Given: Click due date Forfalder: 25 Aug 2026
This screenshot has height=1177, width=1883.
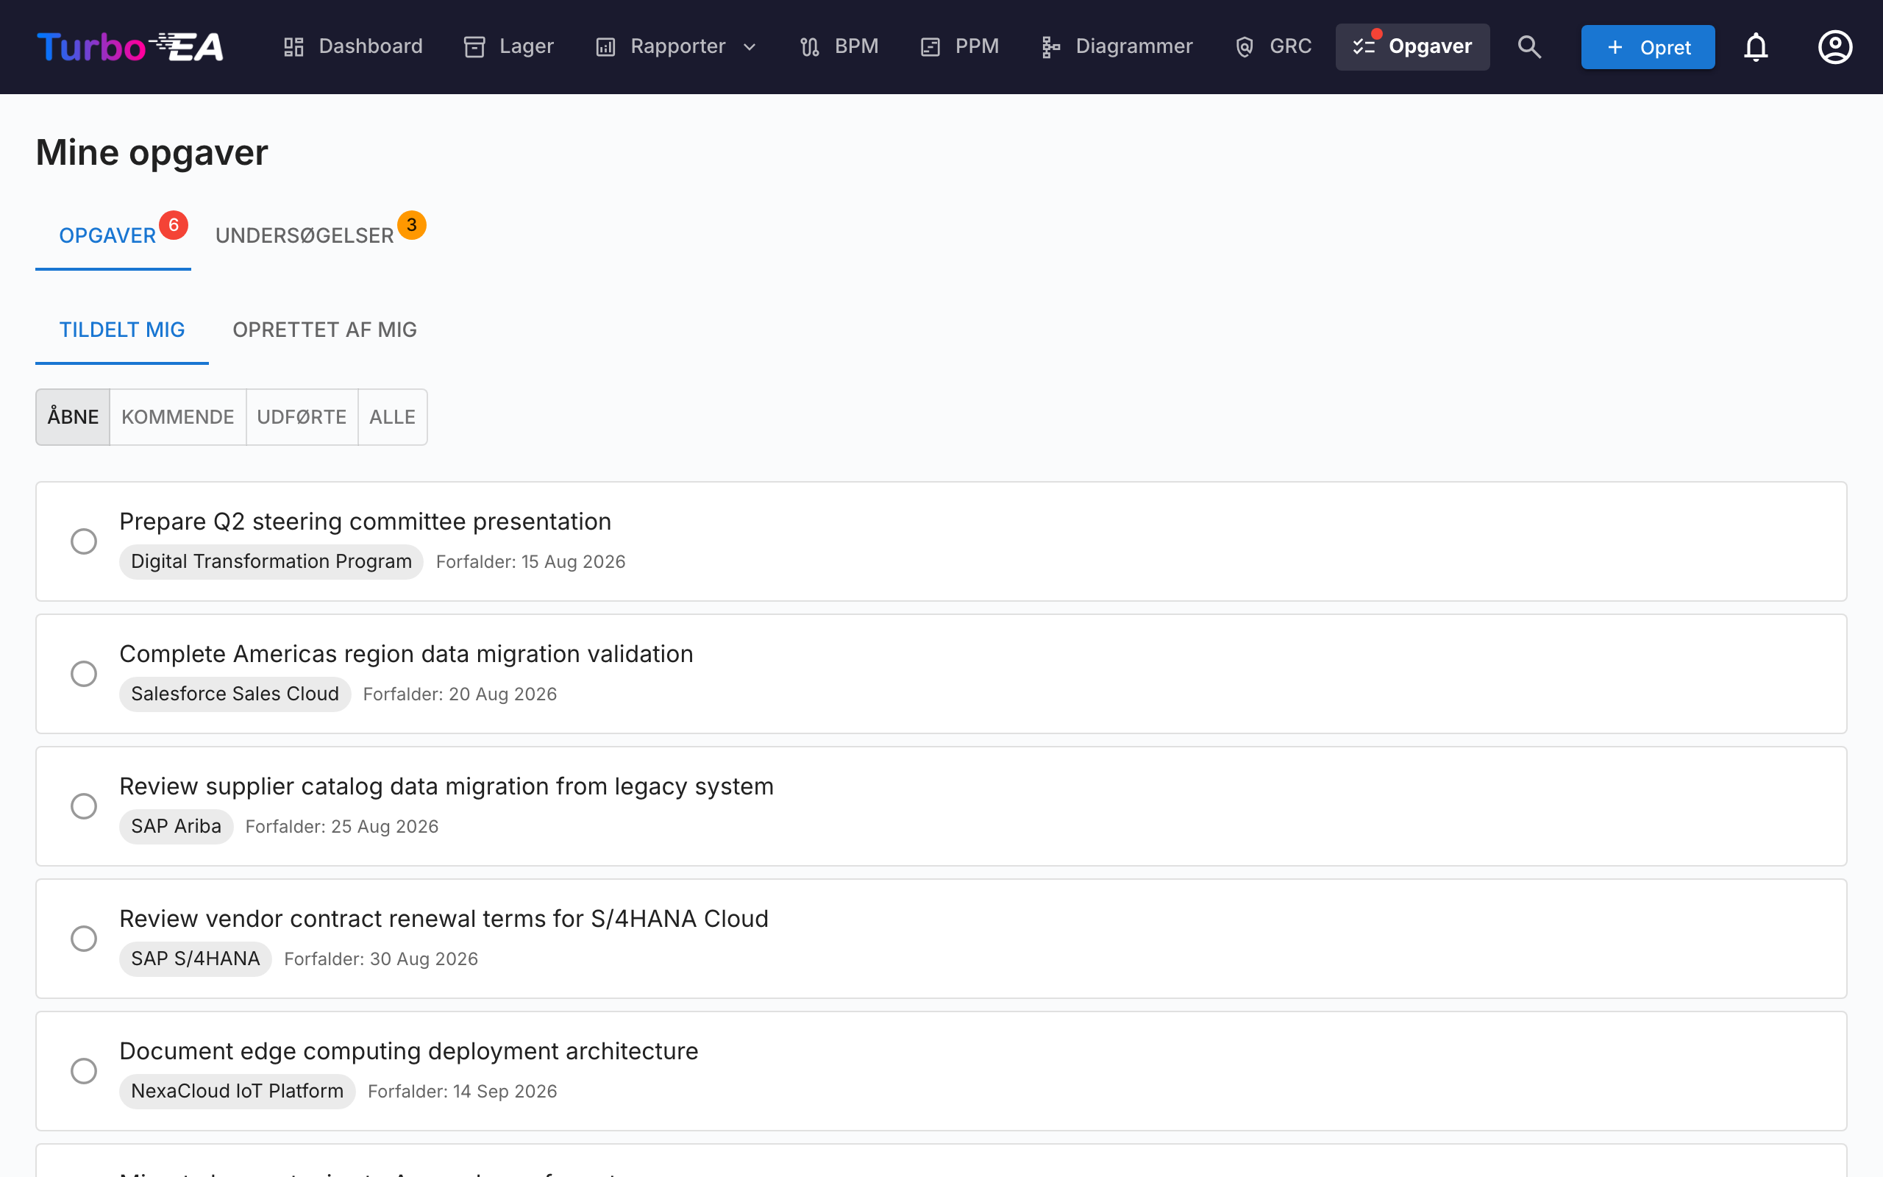Looking at the screenshot, I should pyautogui.click(x=341, y=827).
